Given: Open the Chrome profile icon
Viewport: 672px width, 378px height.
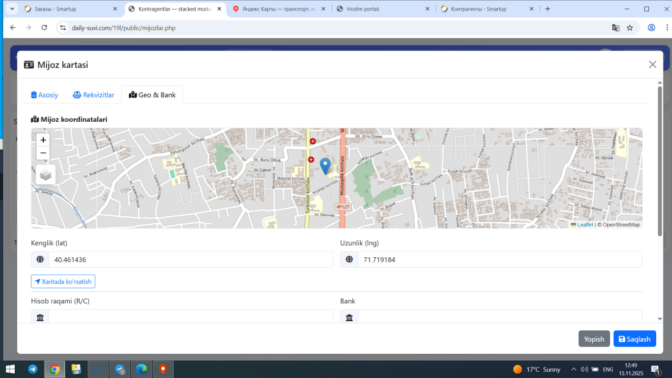Looking at the screenshot, I should pyautogui.click(x=652, y=28).
